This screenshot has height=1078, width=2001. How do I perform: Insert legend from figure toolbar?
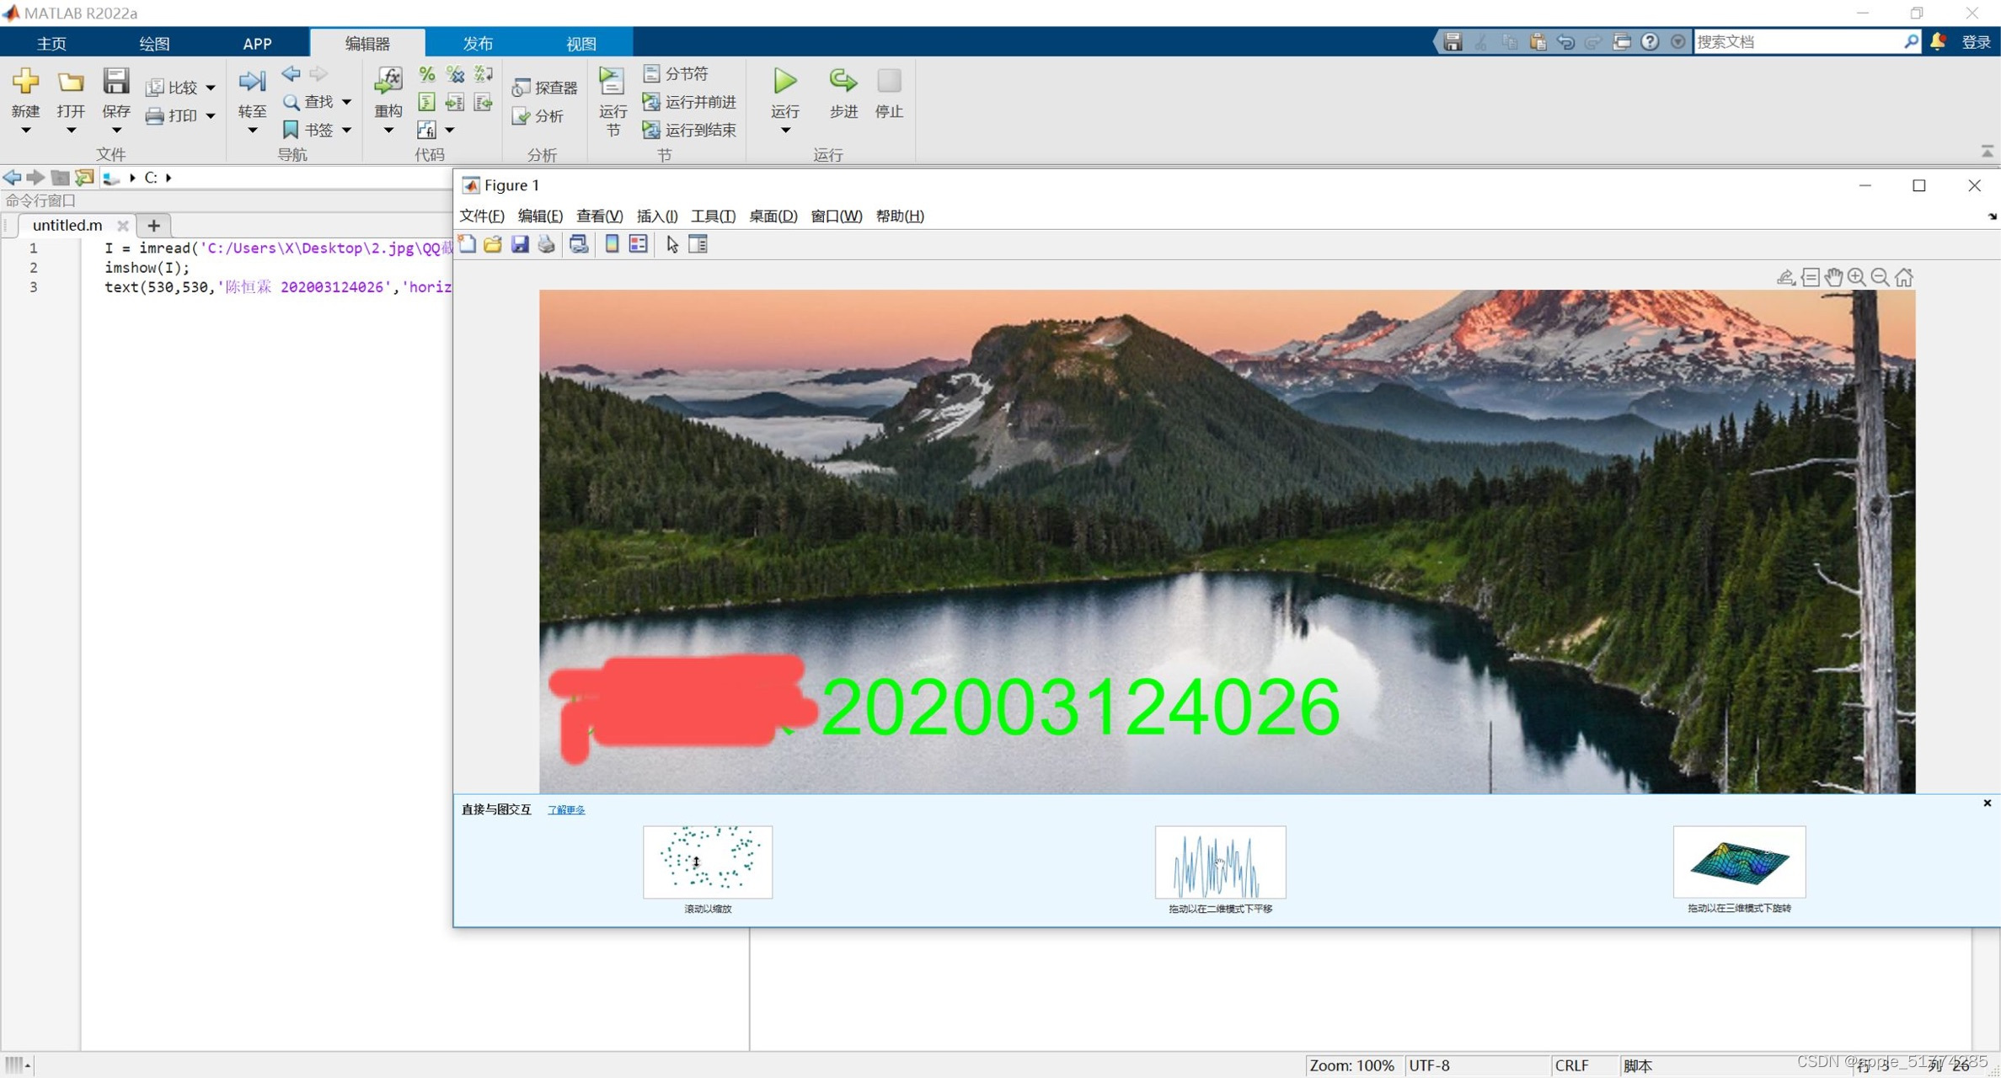tap(639, 244)
